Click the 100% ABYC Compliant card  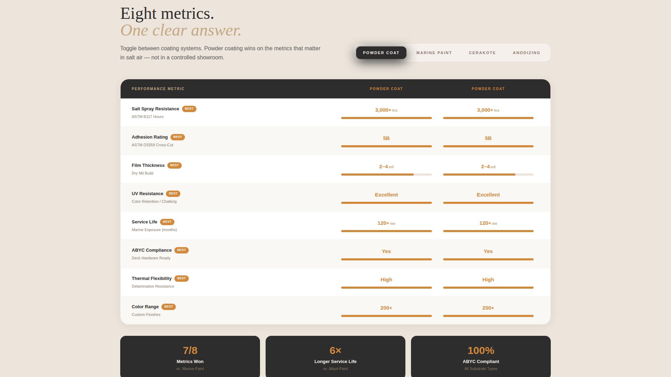481,356
